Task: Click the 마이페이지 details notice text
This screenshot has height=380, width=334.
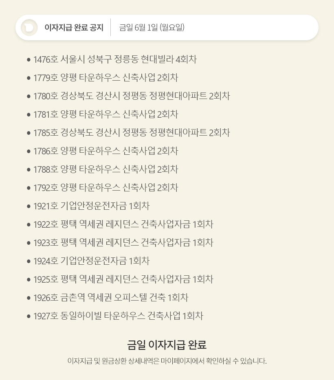Action: pos(167,361)
